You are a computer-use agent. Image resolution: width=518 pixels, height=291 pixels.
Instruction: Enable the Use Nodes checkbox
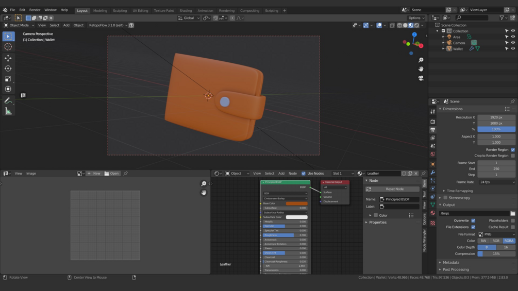[x=304, y=174]
